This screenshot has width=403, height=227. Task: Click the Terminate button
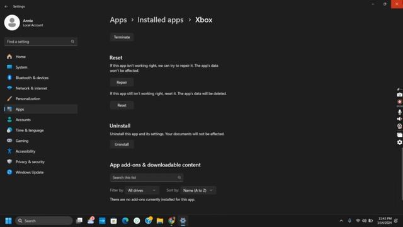pyautogui.click(x=122, y=37)
